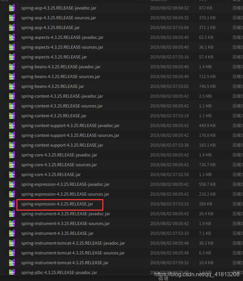Select file name spring-aop-4.3.25.RELEASE.jar
This screenshot has height=281, width=243.
point(51,28)
